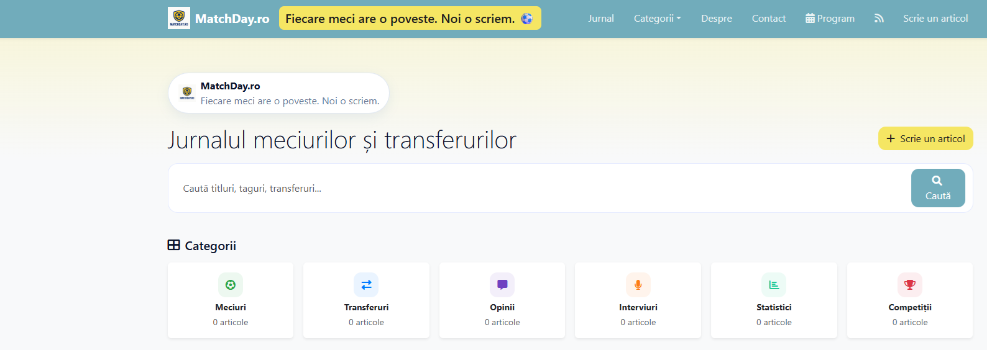Viewport: 987px width, 350px height.
Task: Click the Opinii speech bubble icon
Action: (502, 285)
